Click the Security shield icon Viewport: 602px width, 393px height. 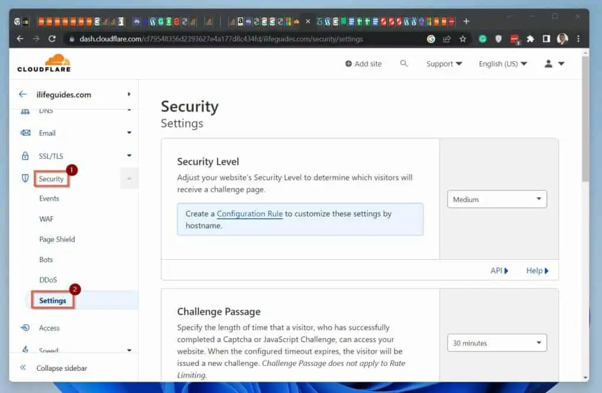click(25, 178)
